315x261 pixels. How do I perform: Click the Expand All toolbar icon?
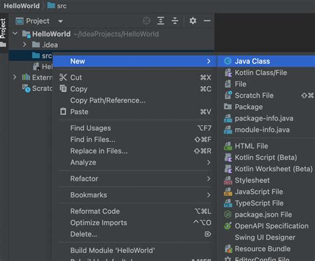(161, 21)
